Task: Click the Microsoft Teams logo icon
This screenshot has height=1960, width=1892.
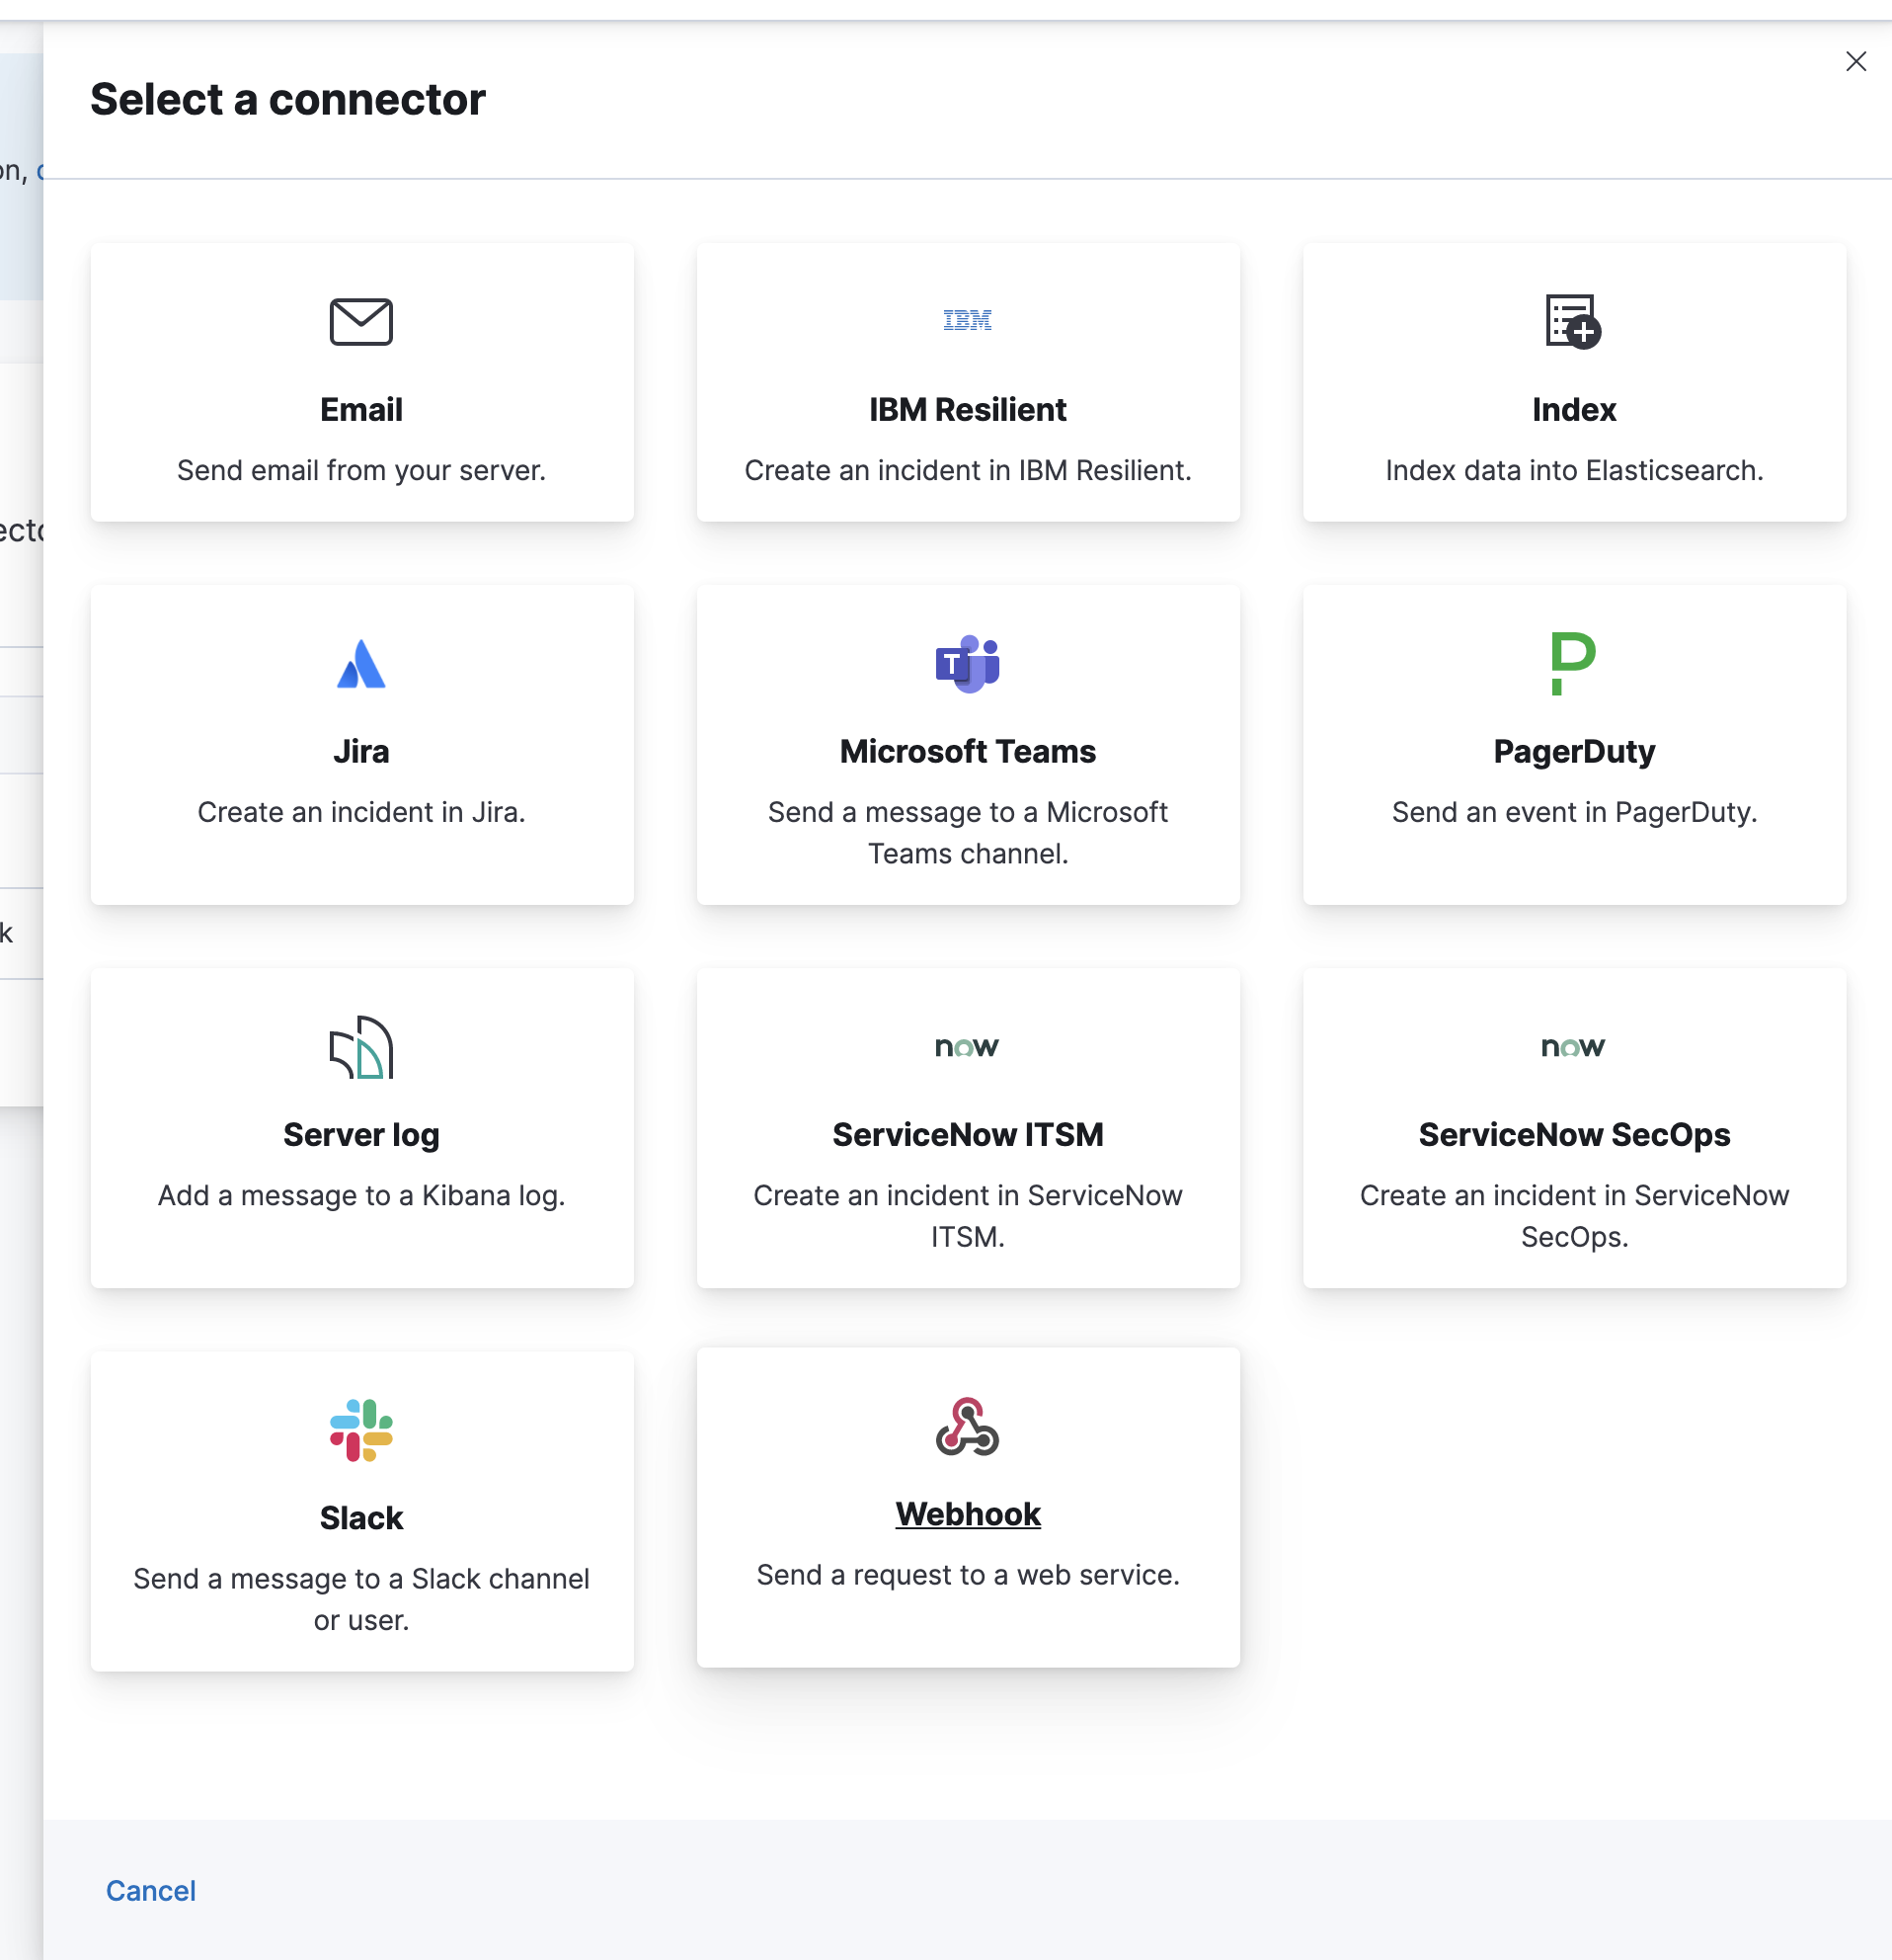Action: (967, 664)
